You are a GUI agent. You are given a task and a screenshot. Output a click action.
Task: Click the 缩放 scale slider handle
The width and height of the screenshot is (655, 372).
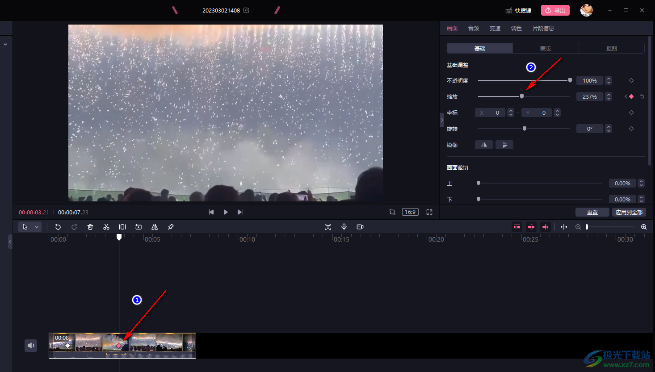coord(522,96)
